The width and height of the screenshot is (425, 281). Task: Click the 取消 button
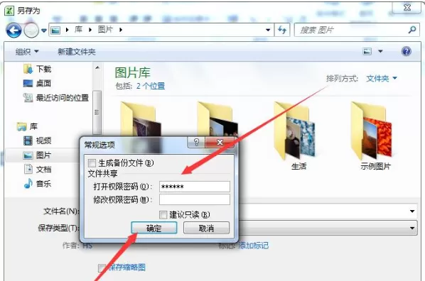[206, 228]
